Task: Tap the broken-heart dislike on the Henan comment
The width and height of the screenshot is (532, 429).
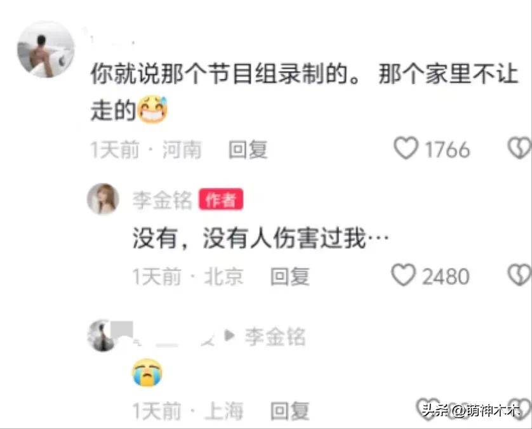Action: click(x=519, y=148)
